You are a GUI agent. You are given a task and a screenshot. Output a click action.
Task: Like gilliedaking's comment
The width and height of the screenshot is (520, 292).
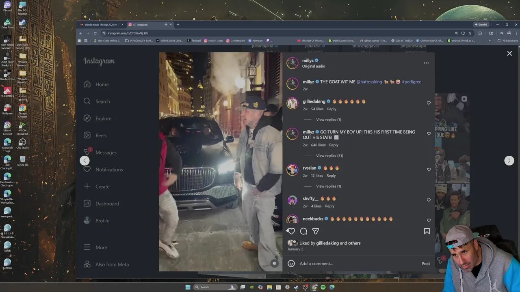[429, 103]
